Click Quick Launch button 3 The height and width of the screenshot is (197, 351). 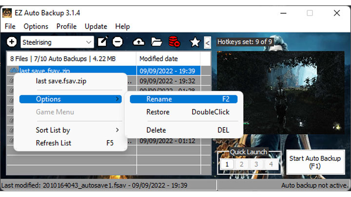[256, 164]
